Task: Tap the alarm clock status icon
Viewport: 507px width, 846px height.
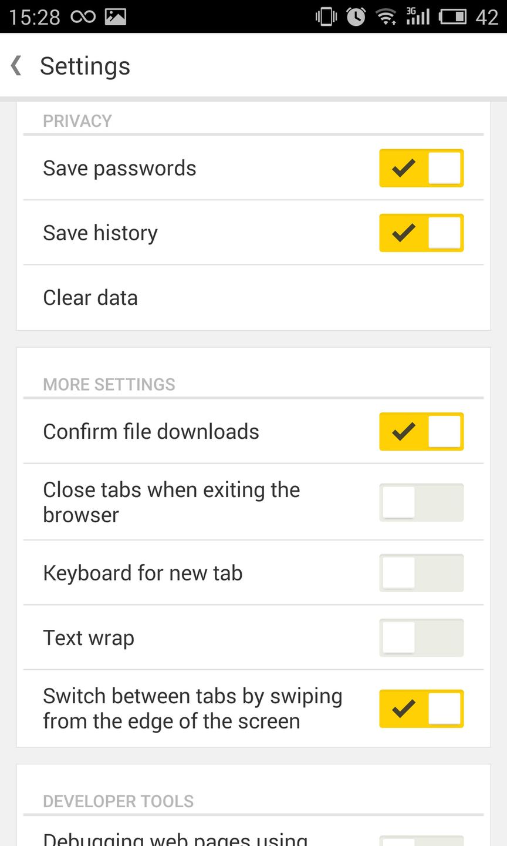Action: pos(356,16)
